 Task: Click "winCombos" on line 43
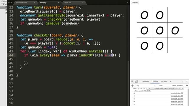(78, 51)
